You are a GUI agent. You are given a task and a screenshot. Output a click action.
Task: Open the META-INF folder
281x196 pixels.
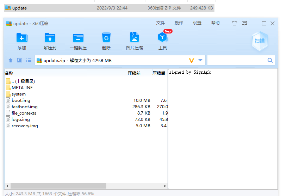point(22,88)
